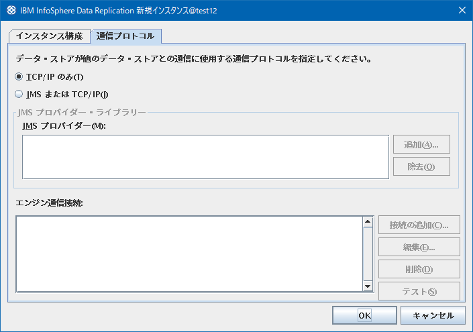
Task: Select the TCP/IP のみ radio button
Action: coord(19,77)
